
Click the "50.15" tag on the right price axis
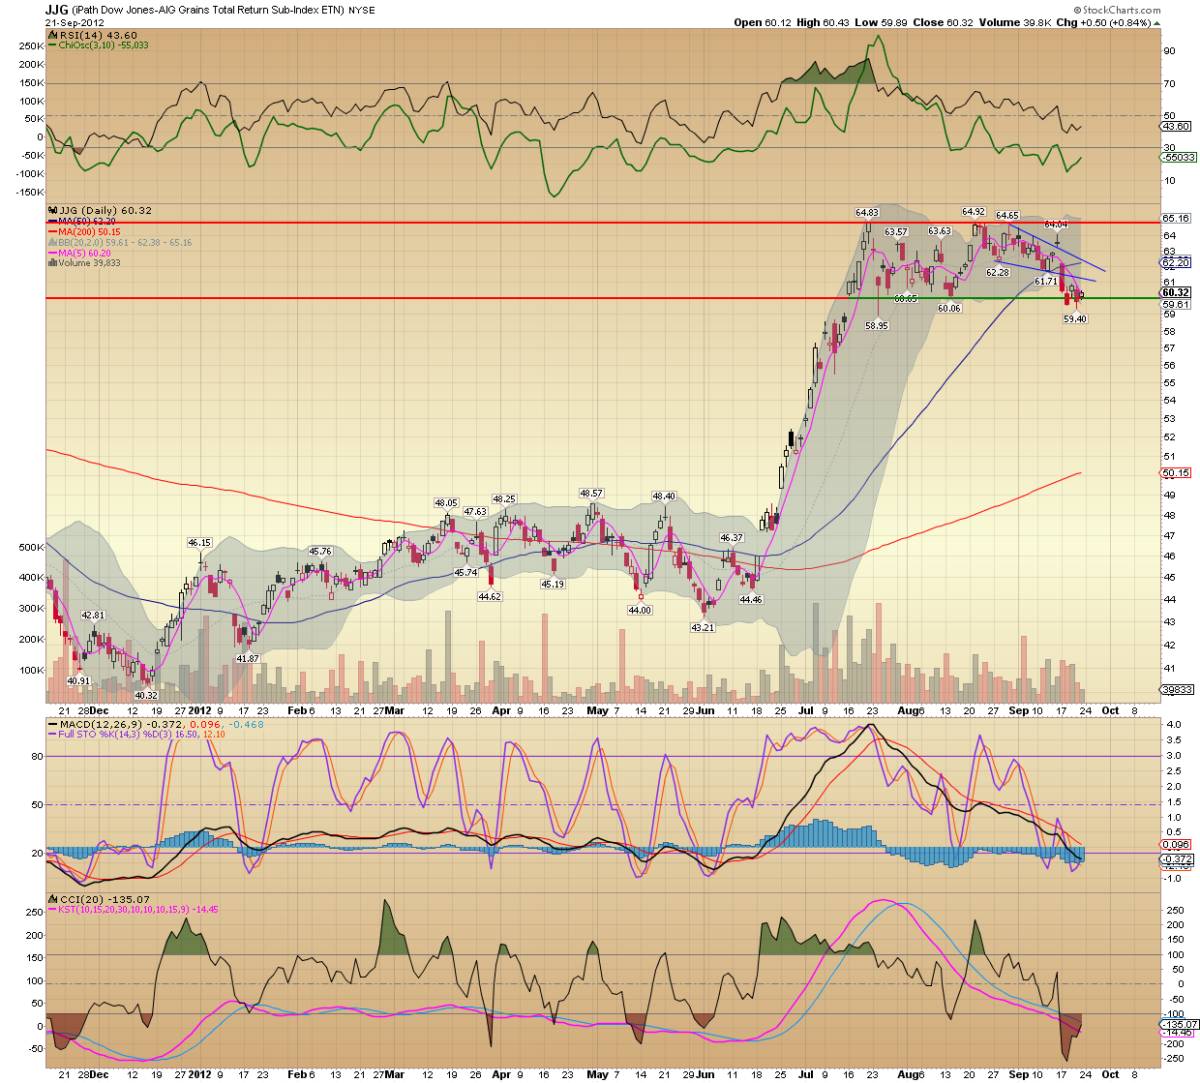point(1176,473)
